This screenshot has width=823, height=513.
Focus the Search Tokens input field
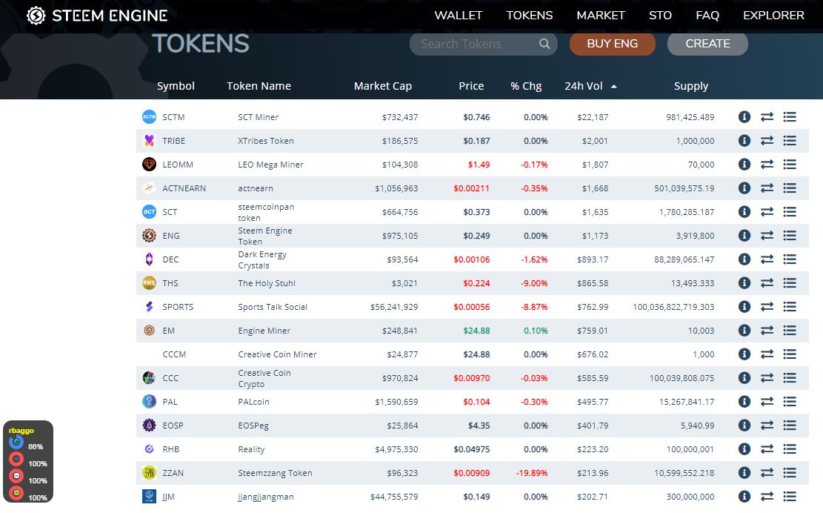pos(474,44)
